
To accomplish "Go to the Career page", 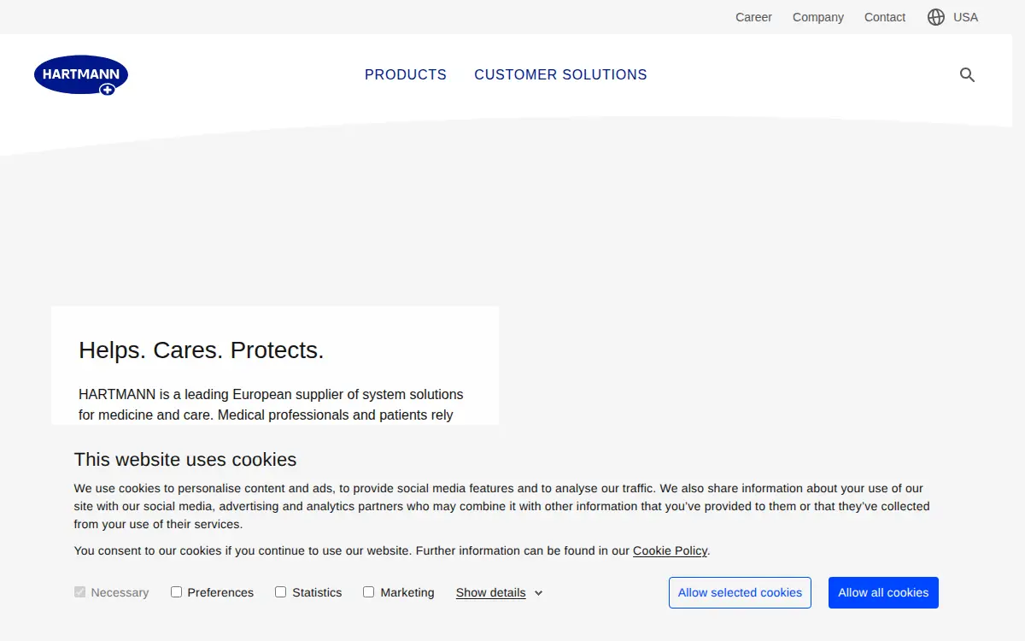I will tap(753, 17).
